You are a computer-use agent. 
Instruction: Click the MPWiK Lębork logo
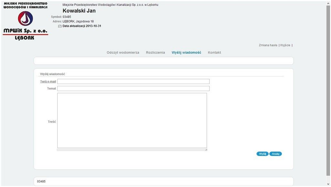(x=25, y=21)
